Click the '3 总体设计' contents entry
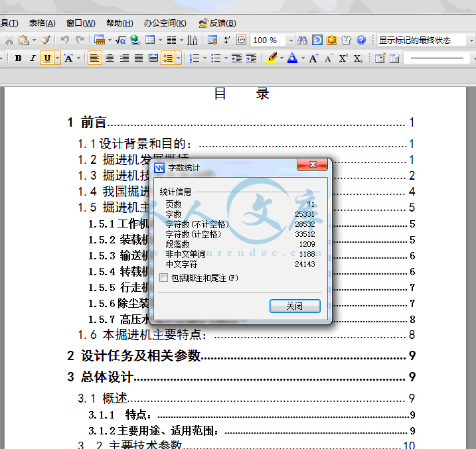Image resolution: width=476 pixels, height=449 pixels. coord(241,377)
